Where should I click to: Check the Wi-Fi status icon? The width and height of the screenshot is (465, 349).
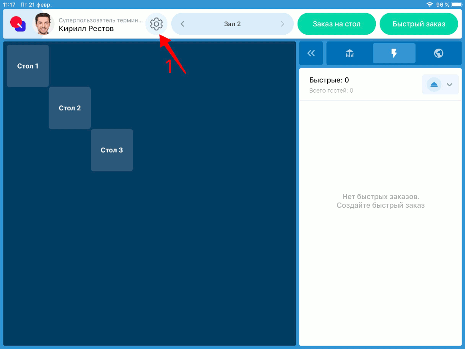click(429, 5)
